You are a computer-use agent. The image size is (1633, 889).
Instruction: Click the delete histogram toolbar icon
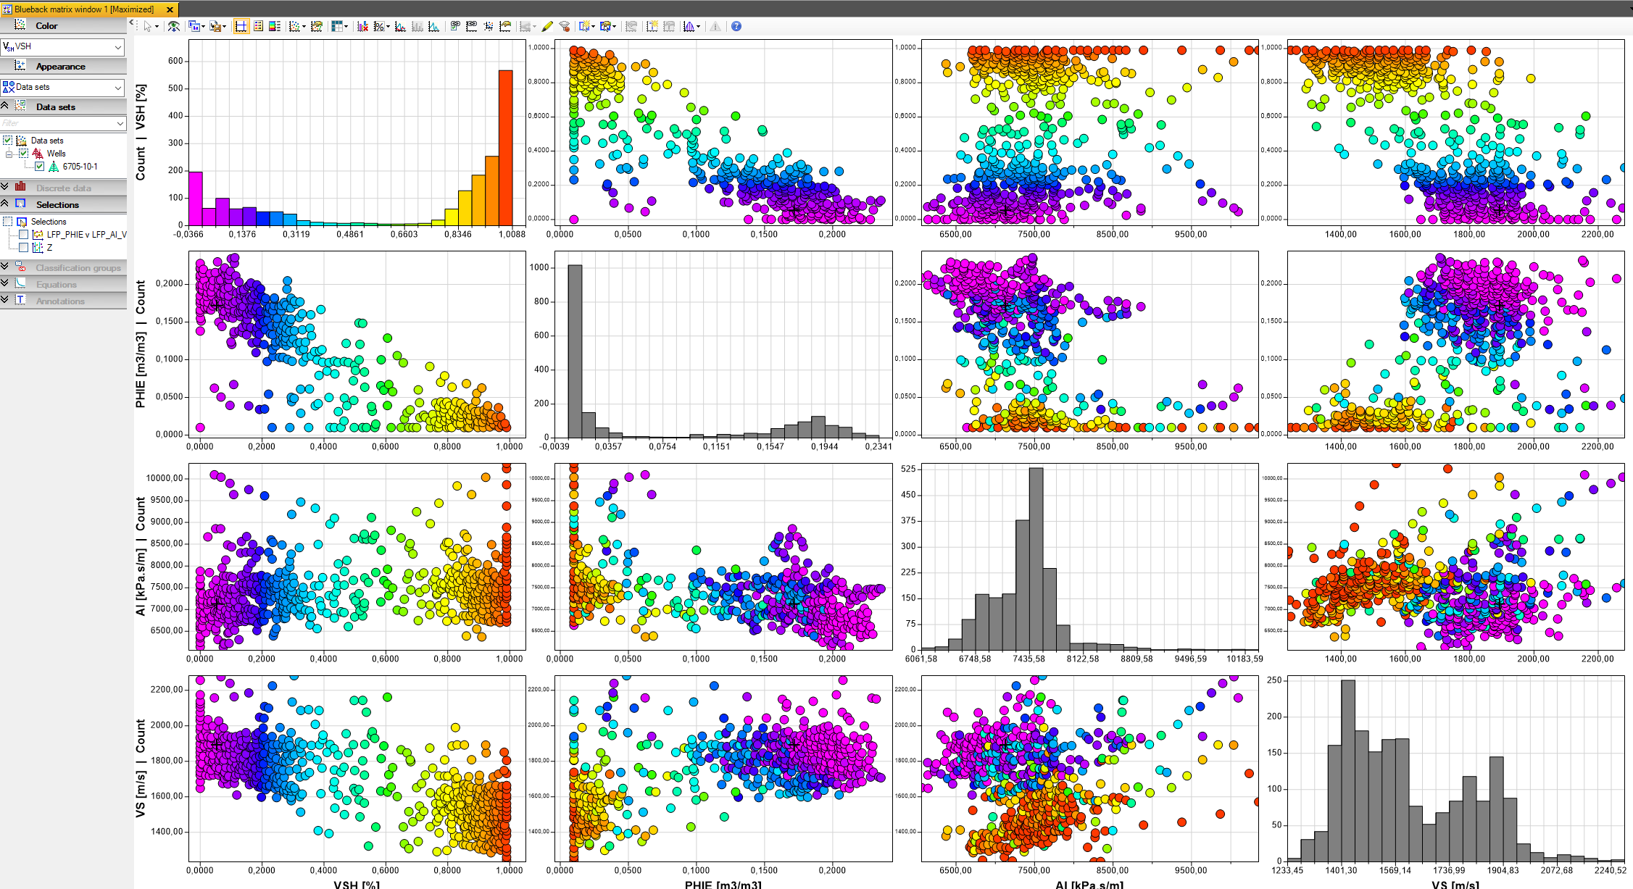pyautogui.click(x=362, y=26)
